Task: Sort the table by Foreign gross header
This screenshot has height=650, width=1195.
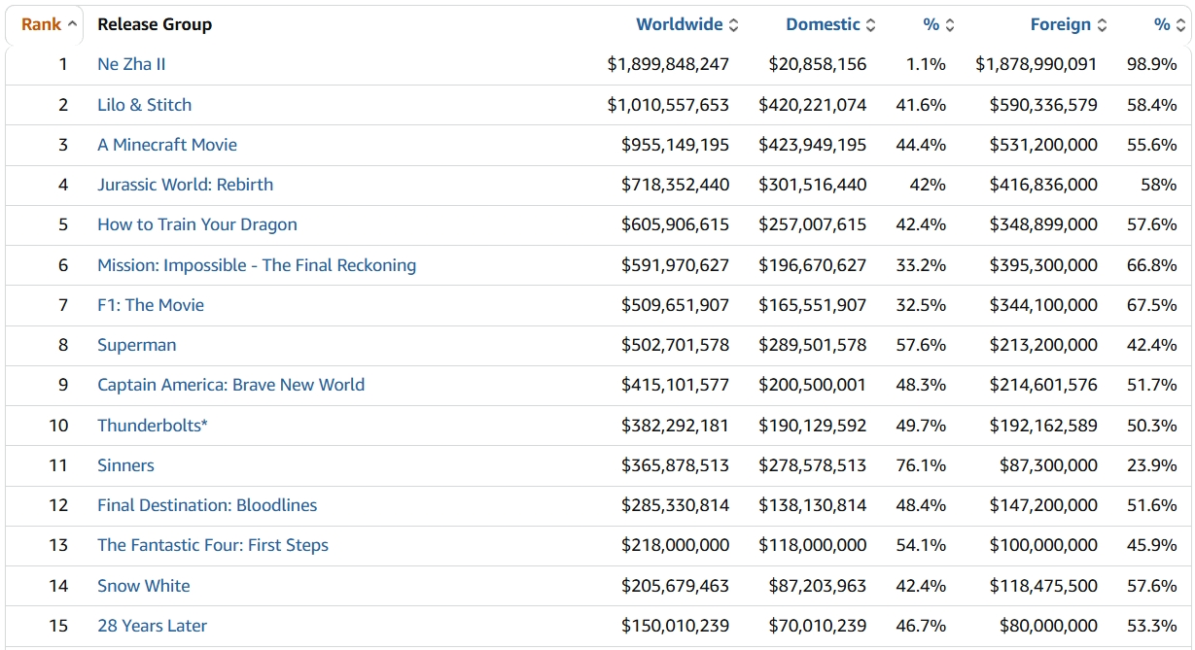Action: click(1068, 24)
